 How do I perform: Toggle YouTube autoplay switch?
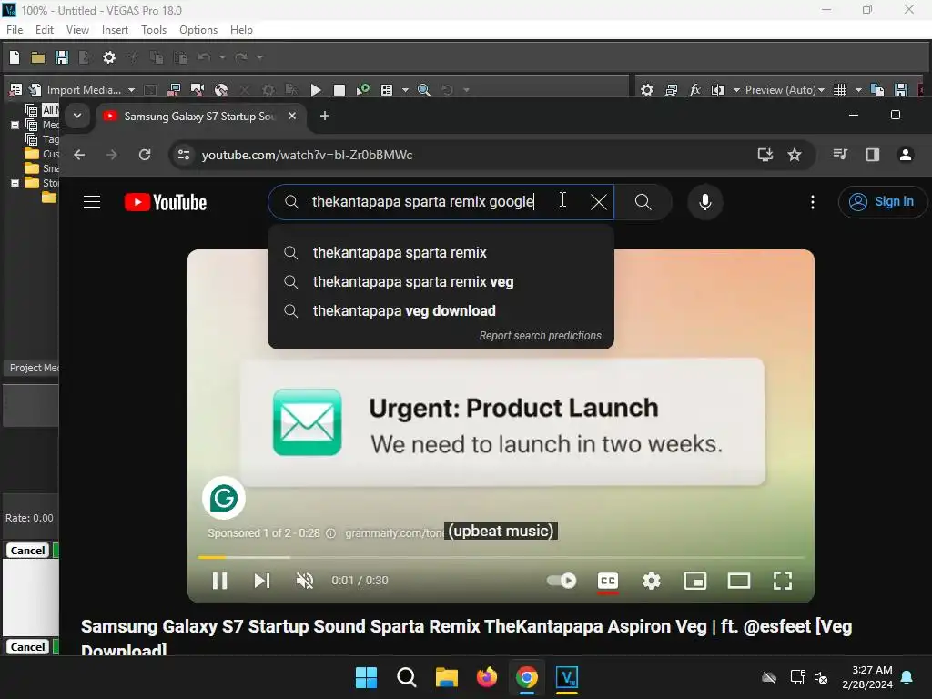point(562,580)
